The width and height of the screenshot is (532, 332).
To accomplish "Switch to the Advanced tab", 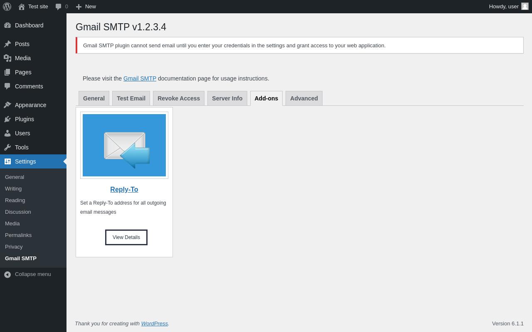I will [304, 98].
